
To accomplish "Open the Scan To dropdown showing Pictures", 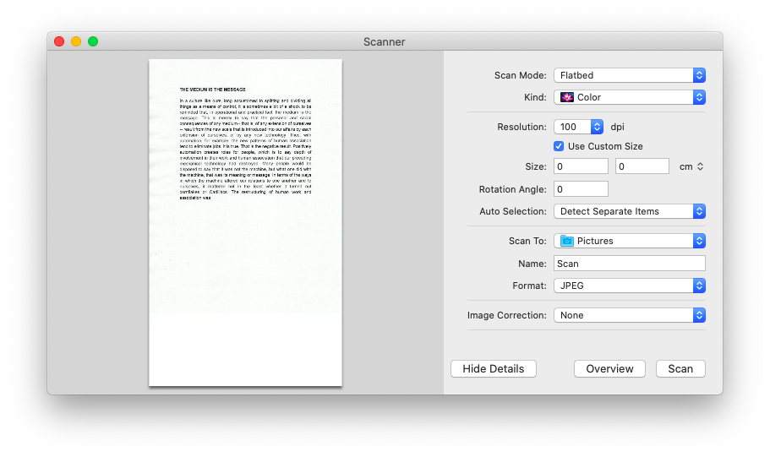I will click(630, 241).
